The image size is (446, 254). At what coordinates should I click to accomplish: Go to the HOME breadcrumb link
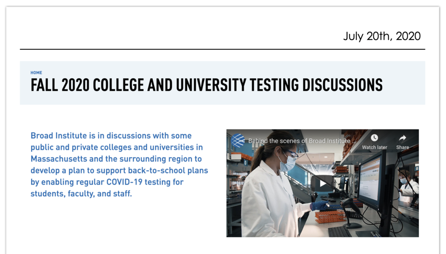pos(36,73)
